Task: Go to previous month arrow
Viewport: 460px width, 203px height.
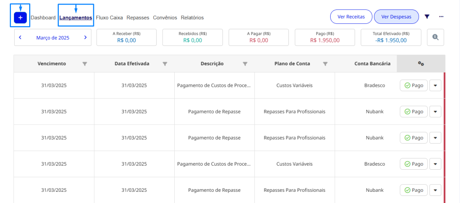Action: (20, 38)
